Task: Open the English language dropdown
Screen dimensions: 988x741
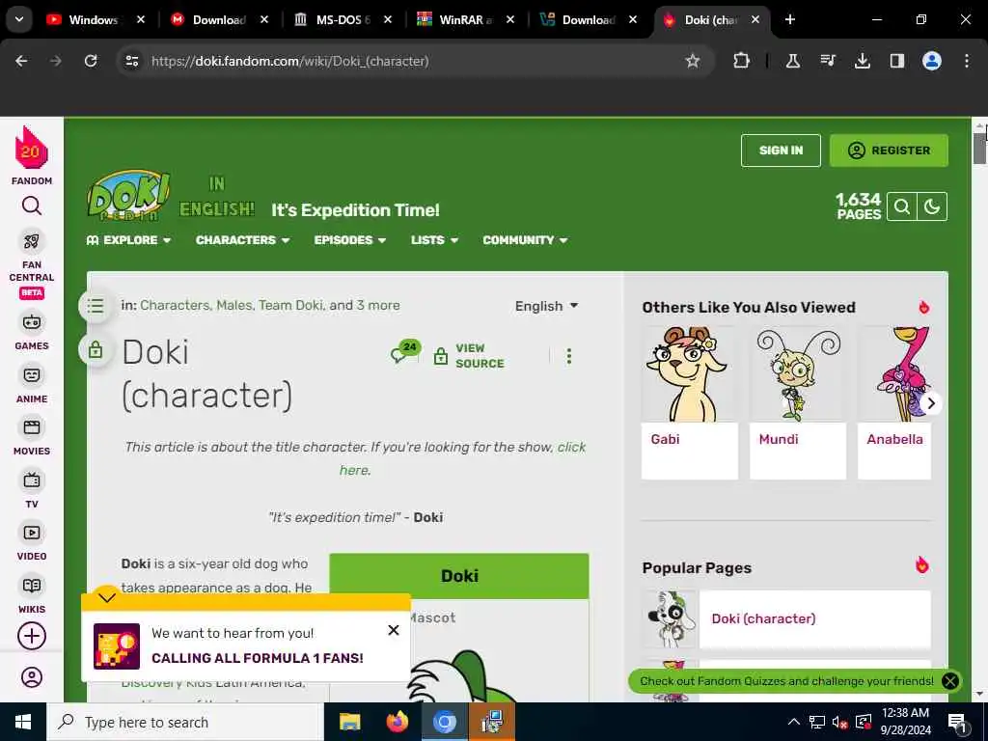Action: [x=546, y=306]
